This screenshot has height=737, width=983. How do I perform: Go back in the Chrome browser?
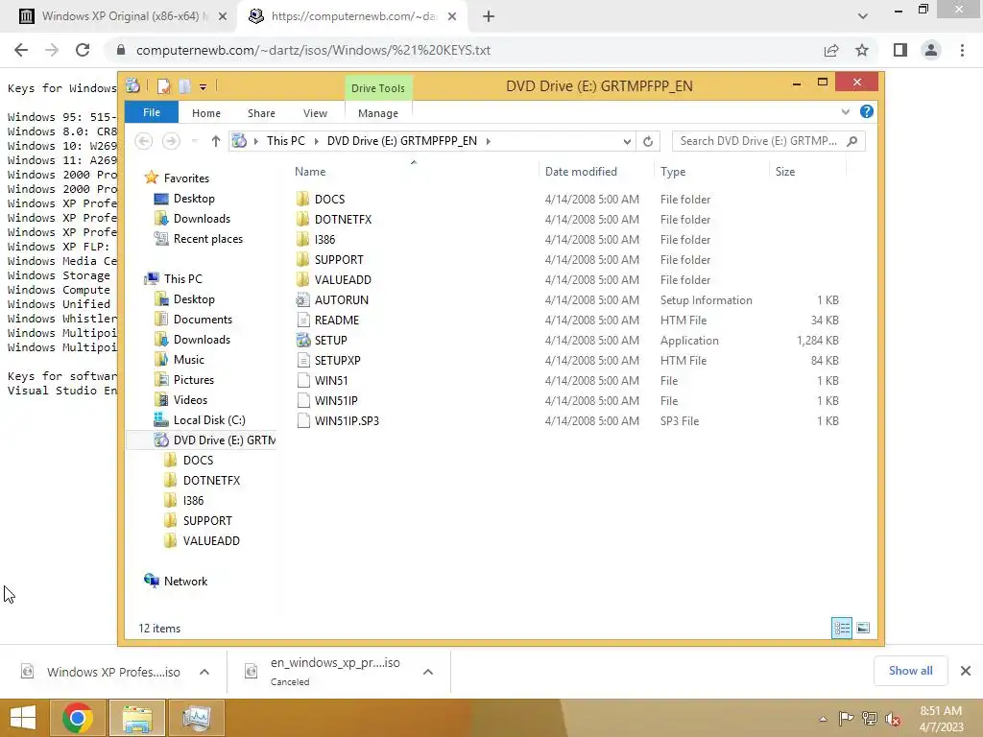[x=21, y=50]
